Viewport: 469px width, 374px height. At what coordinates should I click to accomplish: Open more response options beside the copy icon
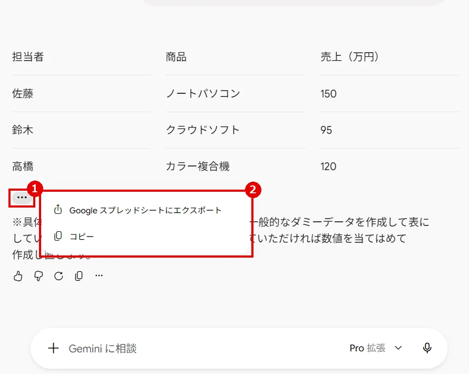[x=99, y=275]
